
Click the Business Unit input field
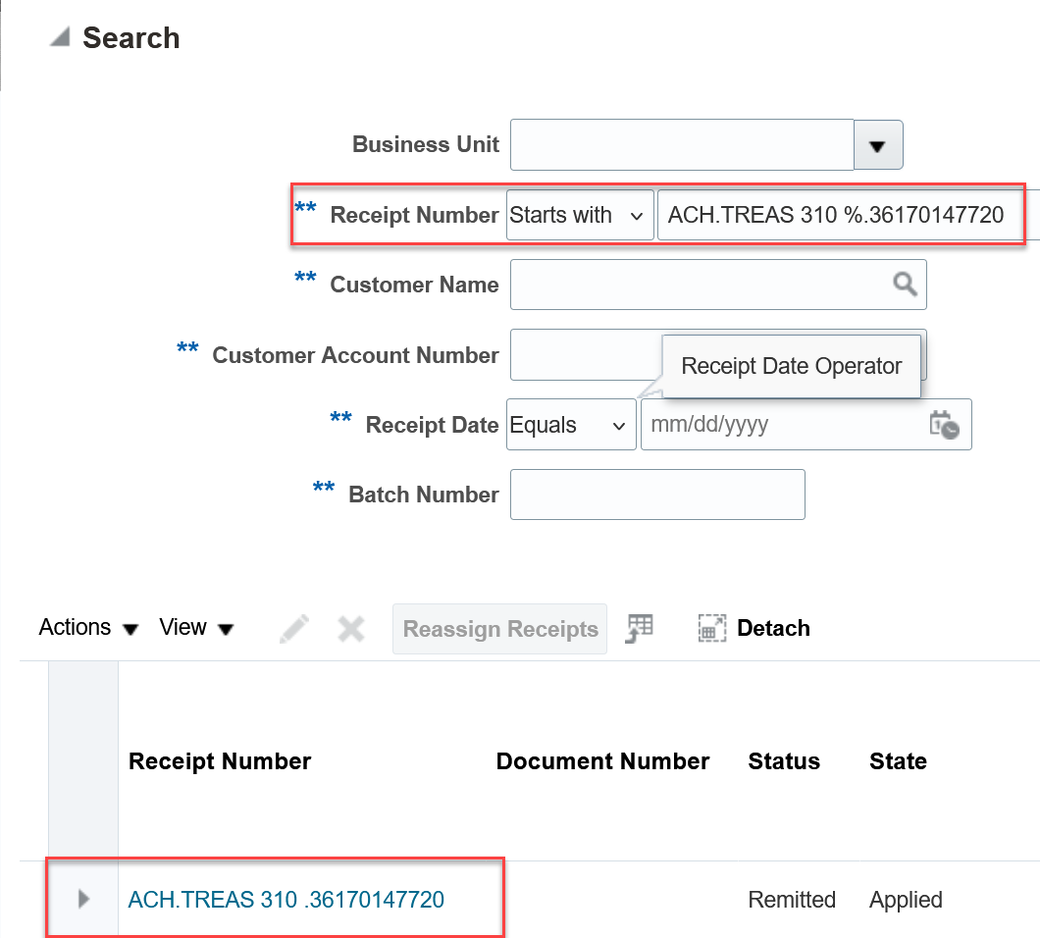(x=682, y=144)
